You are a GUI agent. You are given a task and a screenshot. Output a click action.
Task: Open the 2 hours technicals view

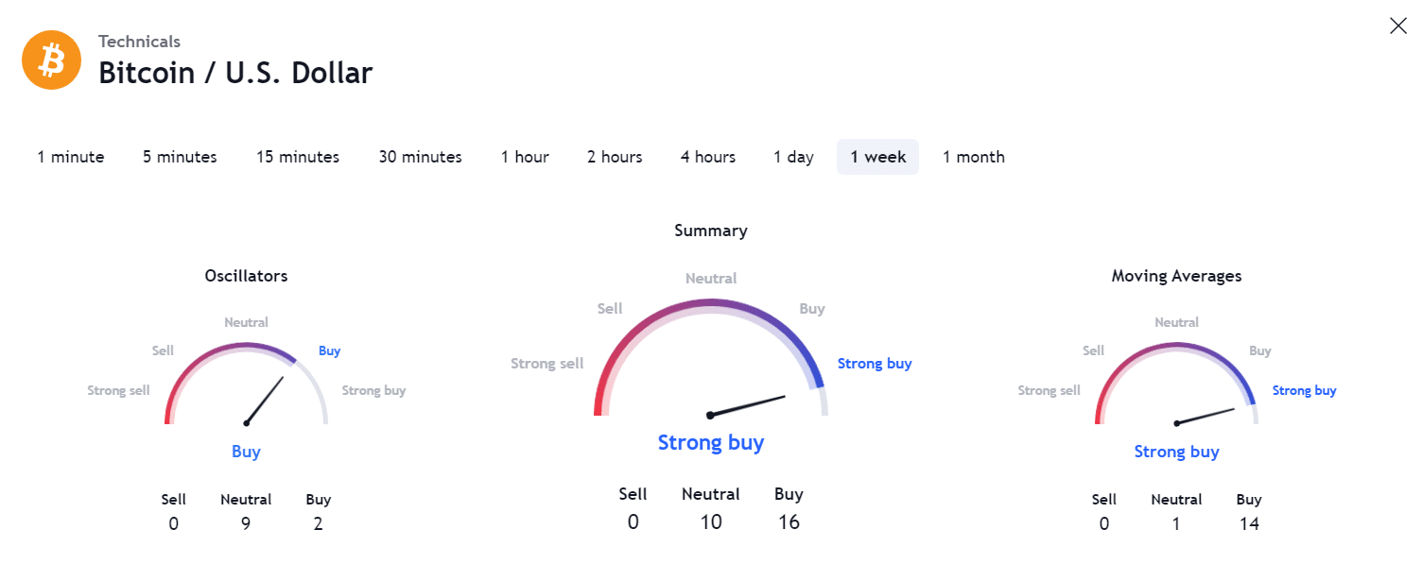pos(615,157)
